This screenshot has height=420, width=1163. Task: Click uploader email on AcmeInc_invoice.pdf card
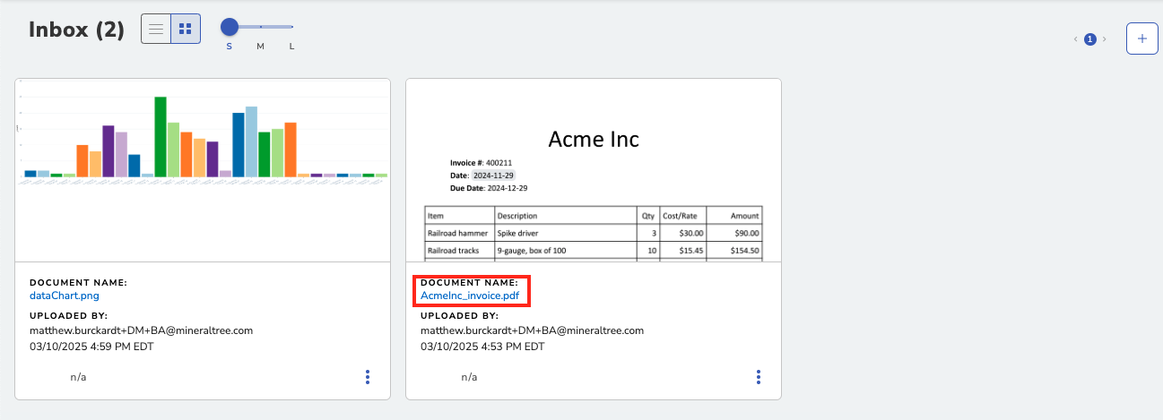tap(533, 330)
